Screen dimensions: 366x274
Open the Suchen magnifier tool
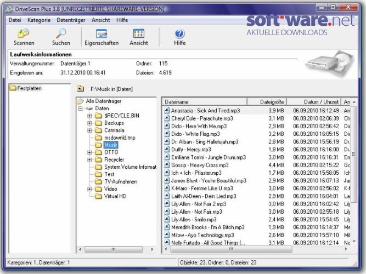pos(61,33)
